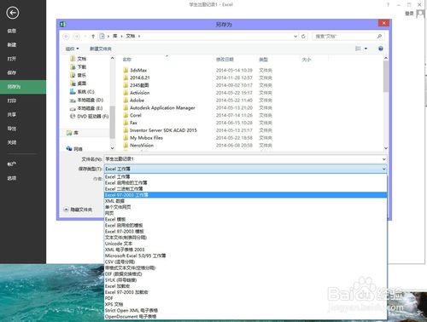Choose Strict Open XML 电子表格 type
This screenshot has width=427, height=322.
(x=245, y=310)
